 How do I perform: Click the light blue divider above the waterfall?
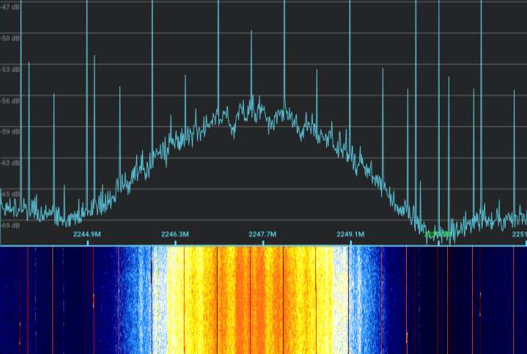point(264,245)
